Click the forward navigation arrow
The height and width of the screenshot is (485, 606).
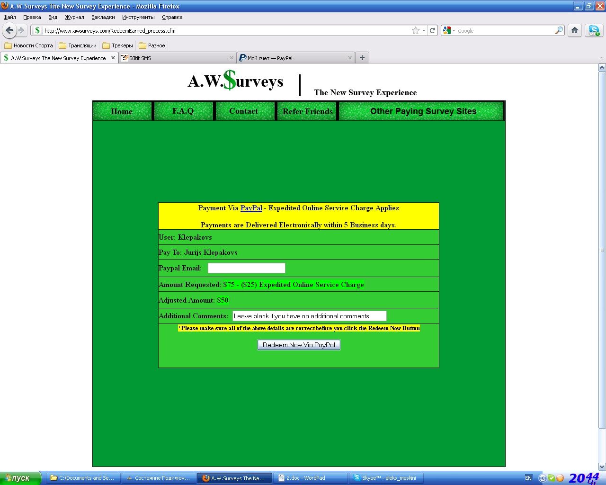pyautogui.click(x=21, y=30)
